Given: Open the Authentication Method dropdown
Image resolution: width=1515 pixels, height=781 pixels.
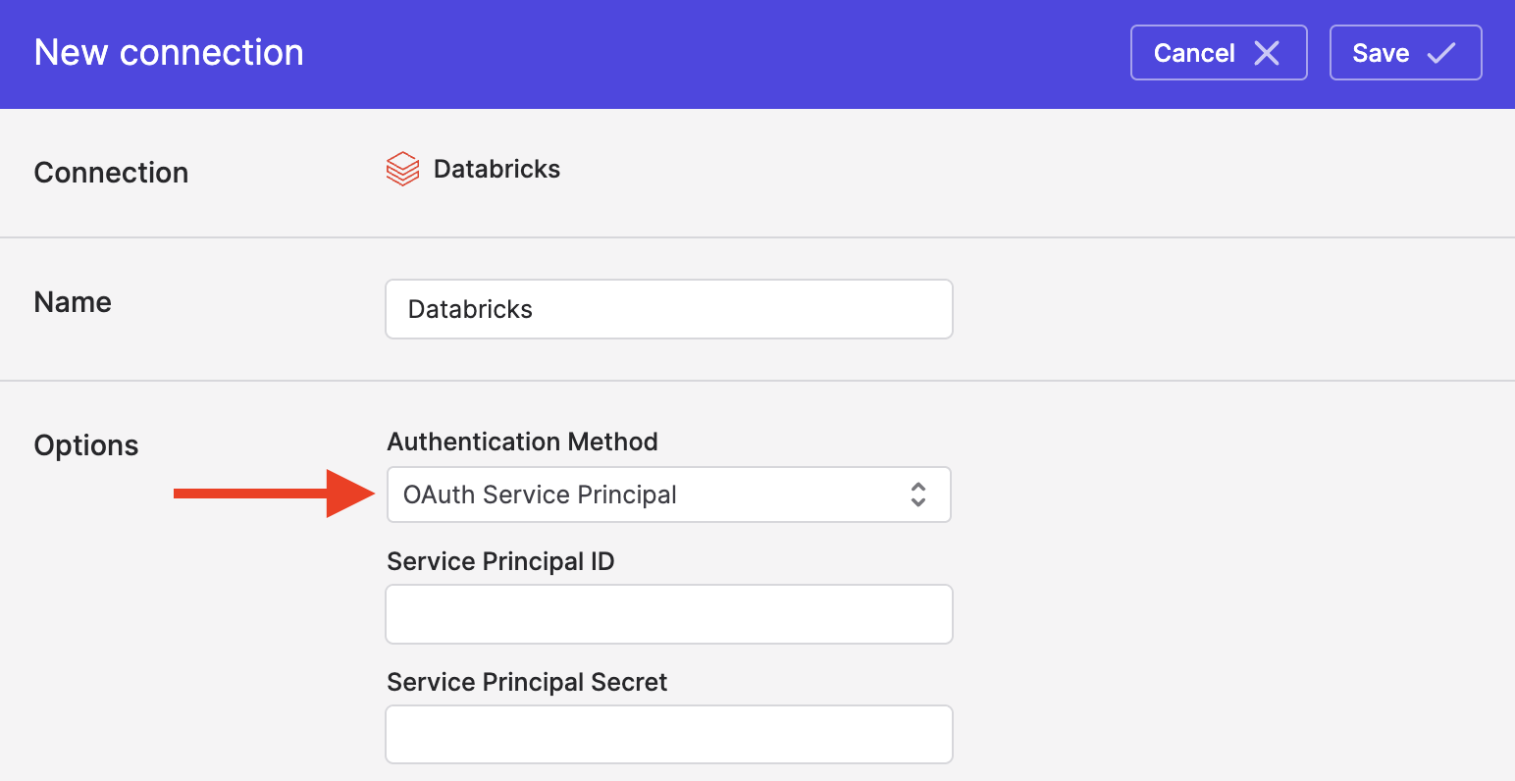Looking at the screenshot, I should click(669, 495).
